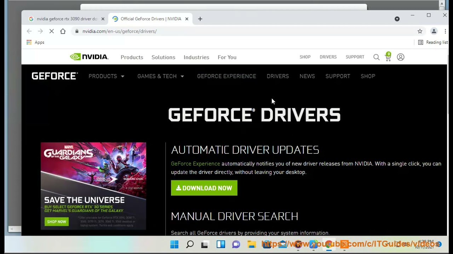
Task: Expand the GeForce PRODUCTS dropdown
Action: 107,76
